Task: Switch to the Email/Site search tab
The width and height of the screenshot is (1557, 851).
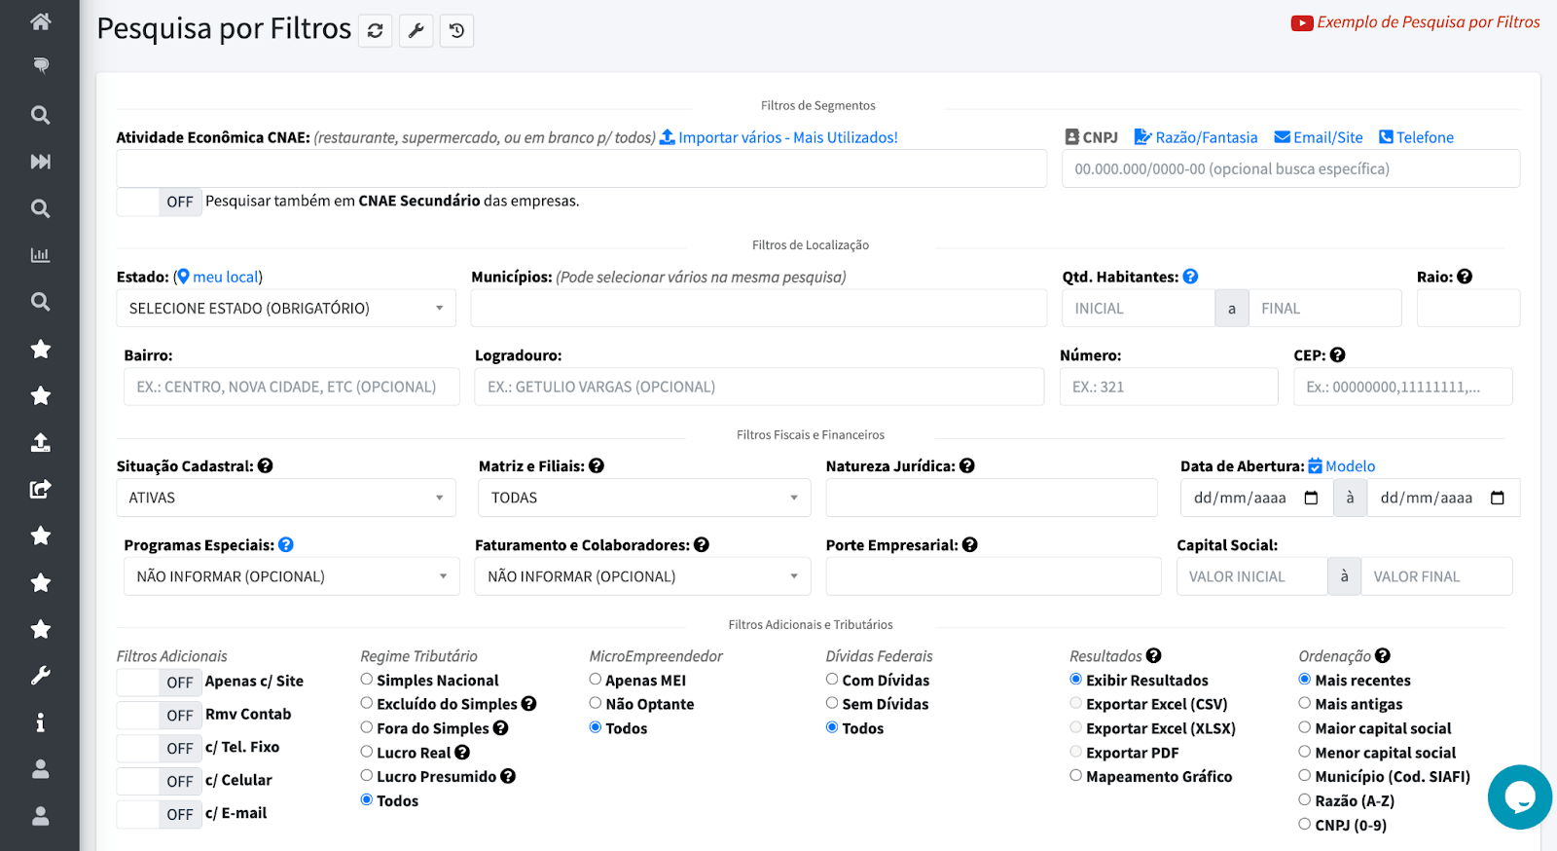Action: [1319, 137]
